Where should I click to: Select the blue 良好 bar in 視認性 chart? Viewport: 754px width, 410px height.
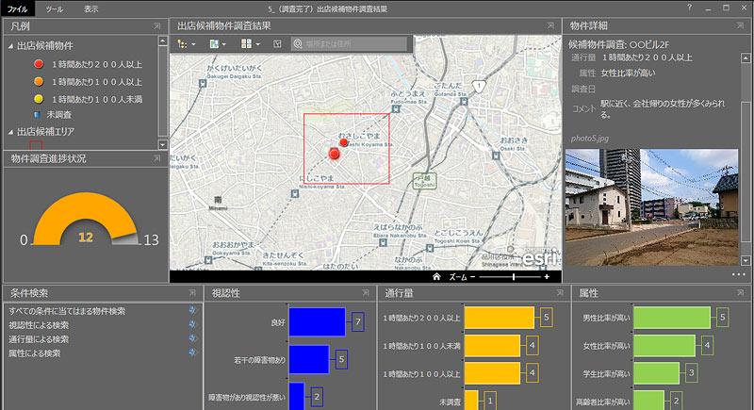[x=317, y=322]
